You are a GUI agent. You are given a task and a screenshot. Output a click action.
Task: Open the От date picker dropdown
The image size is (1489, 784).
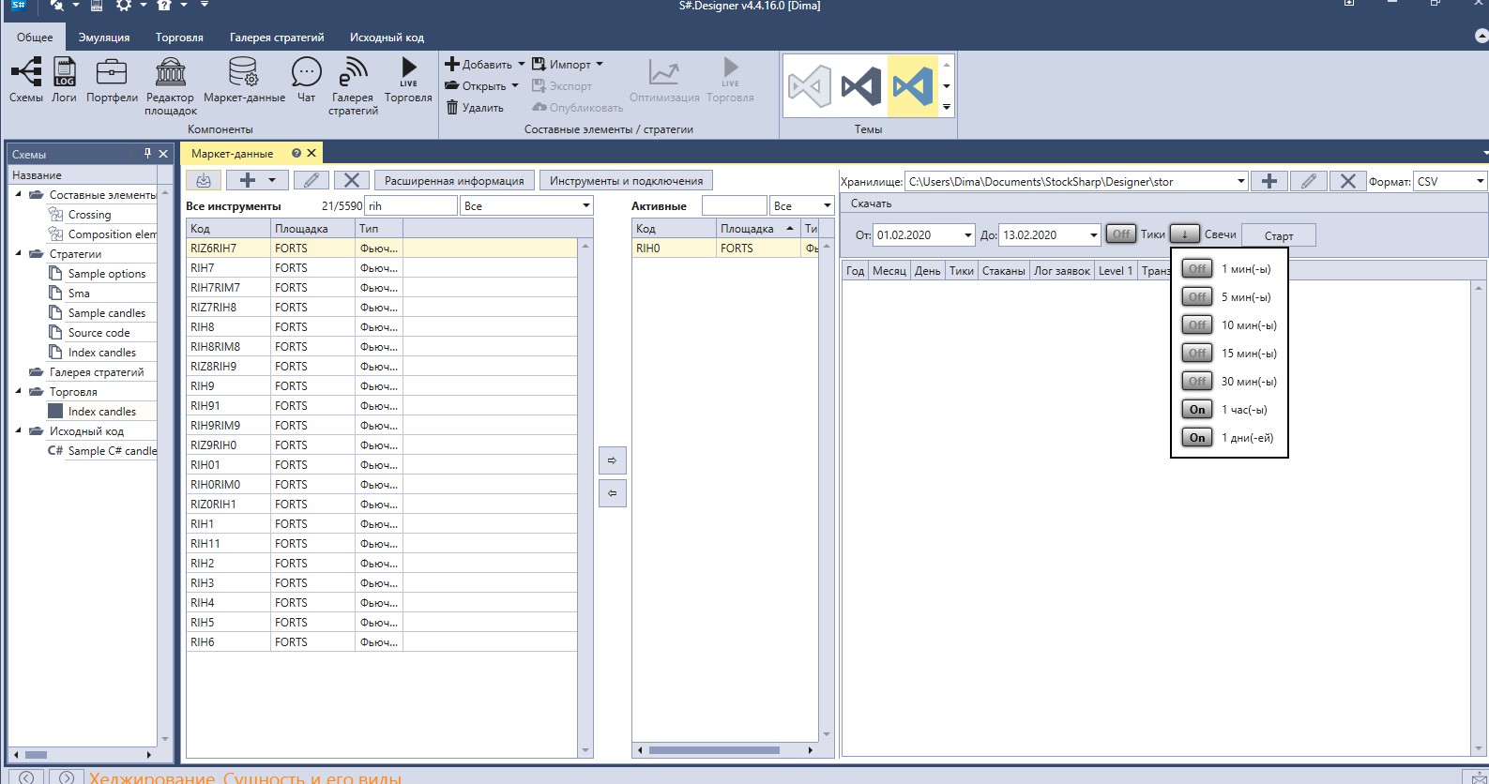click(968, 235)
